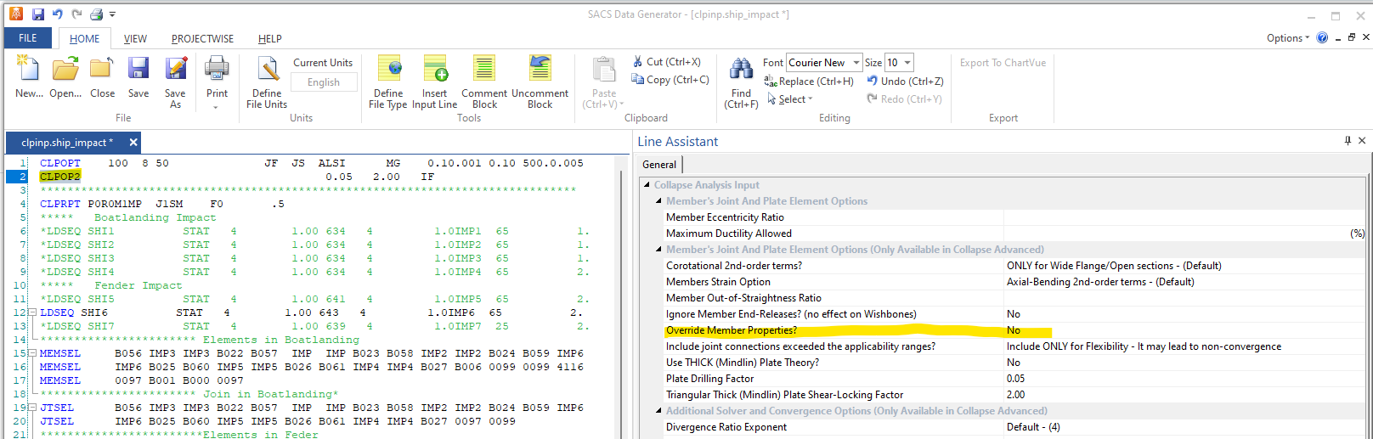Click the Define File Type icon
The image size is (1373, 439).
point(388,70)
